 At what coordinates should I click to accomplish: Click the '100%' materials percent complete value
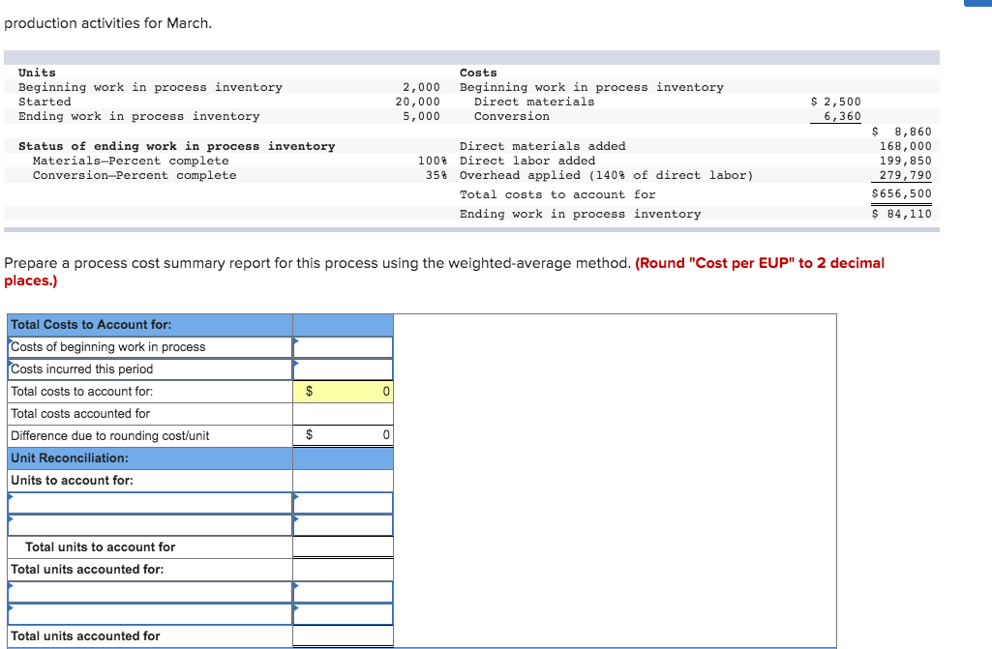[433, 161]
